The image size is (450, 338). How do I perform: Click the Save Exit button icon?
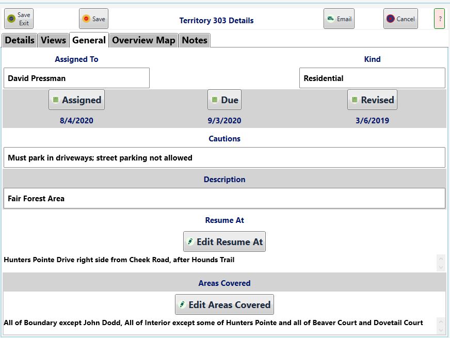11,19
